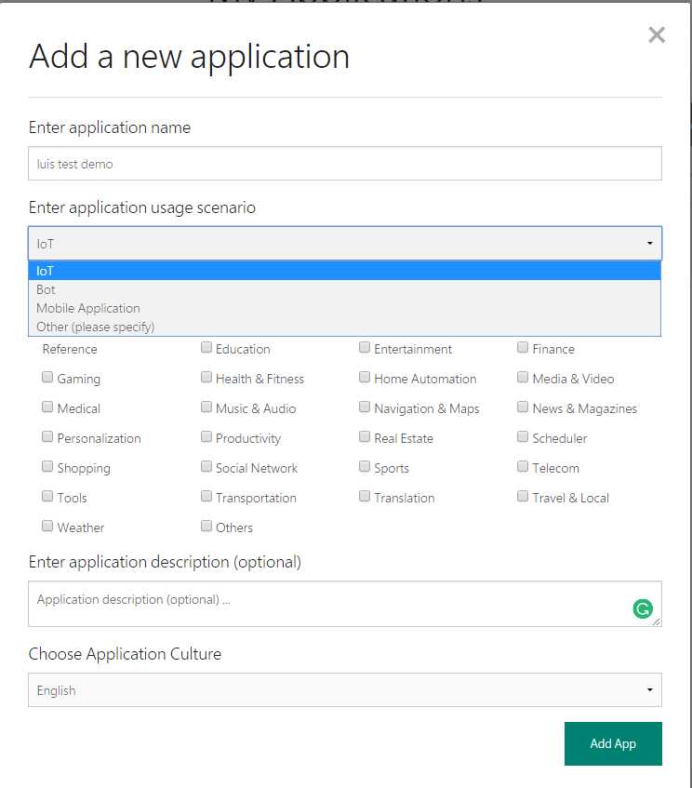Choose Mobile Application from the scenario list
The height and width of the screenshot is (788, 692).
(x=345, y=308)
